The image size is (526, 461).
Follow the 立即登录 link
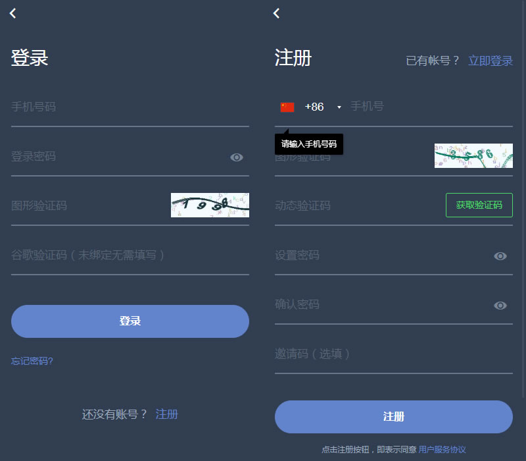[x=490, y=61]
